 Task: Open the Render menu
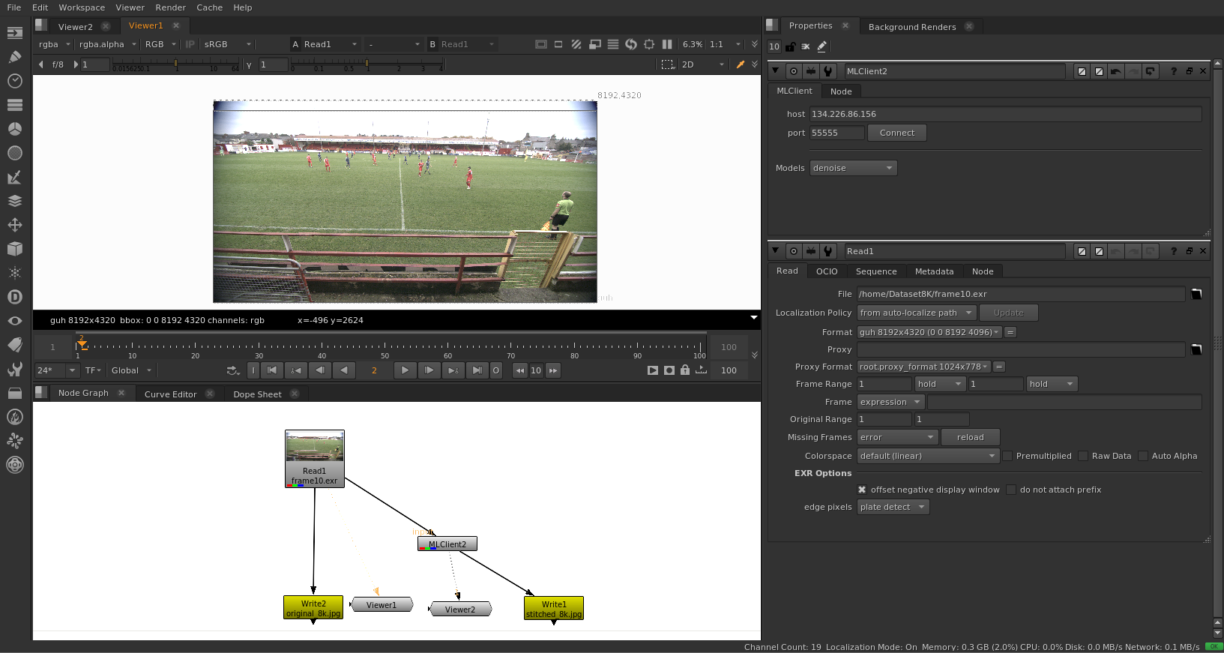pos(170,7)
